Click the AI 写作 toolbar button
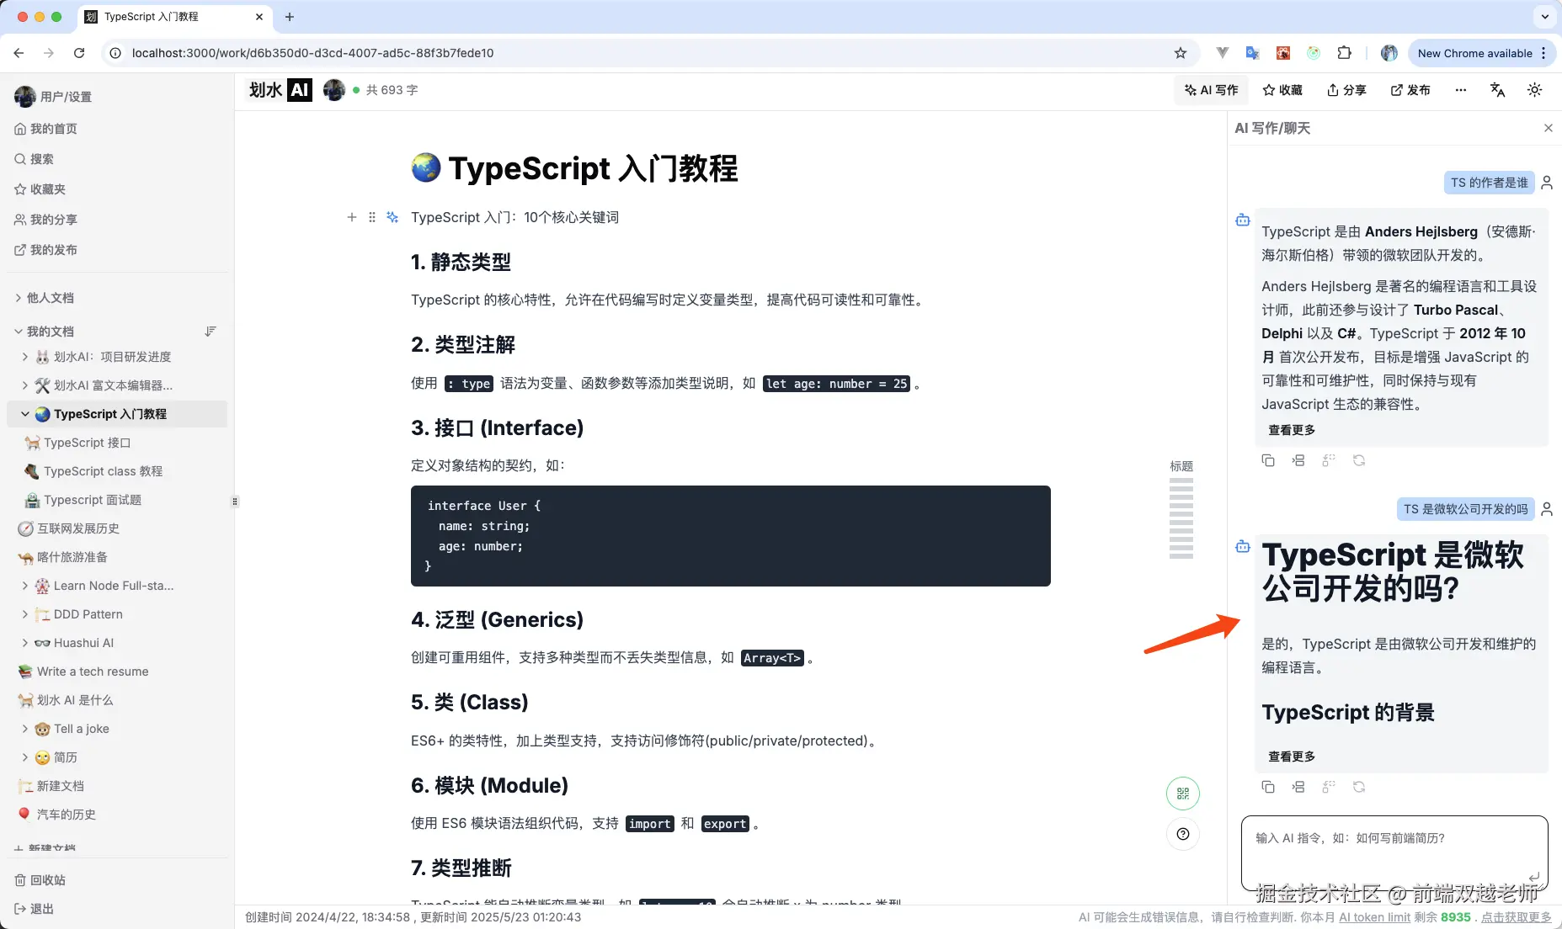1562x929 pixels. click(x=1211, y=90)
